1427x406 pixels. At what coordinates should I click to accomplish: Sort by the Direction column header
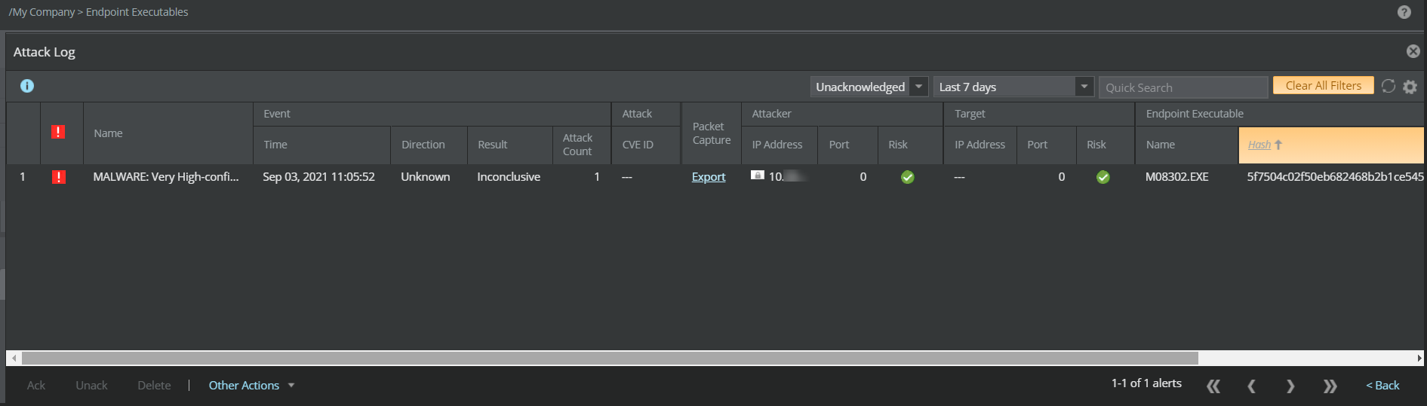click(429, 145)
